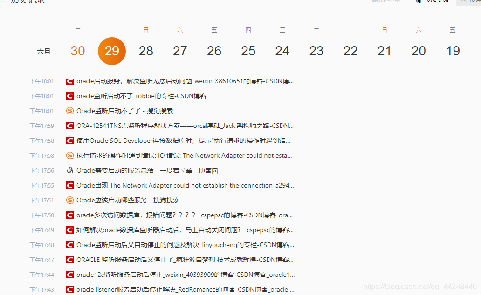This screenshot has height=295, width=481.
Task: Click CSDN icon beside 'oracle listener服务启动后停止解决'
Action: click(70, 289)
